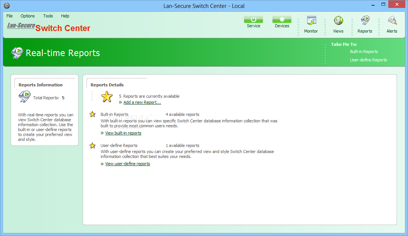
Task: Click the star next to User-define Reports
Action: [x=93, y=145]
